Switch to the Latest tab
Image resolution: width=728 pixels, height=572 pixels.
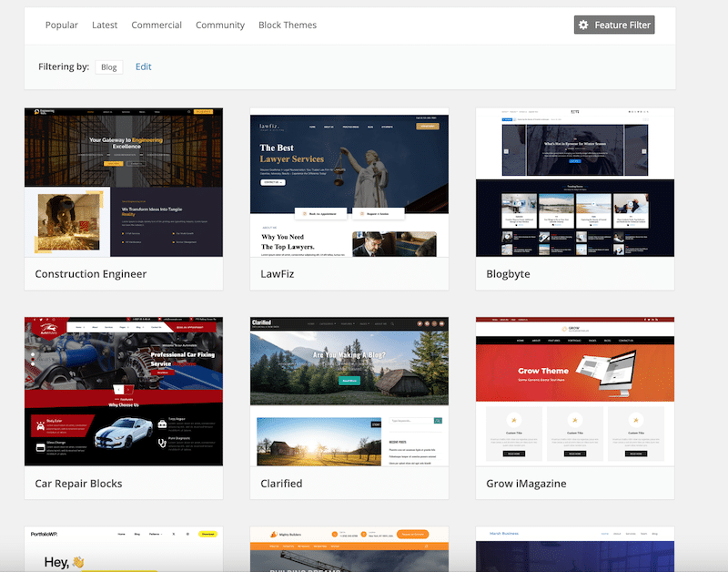tap(104, 25)
